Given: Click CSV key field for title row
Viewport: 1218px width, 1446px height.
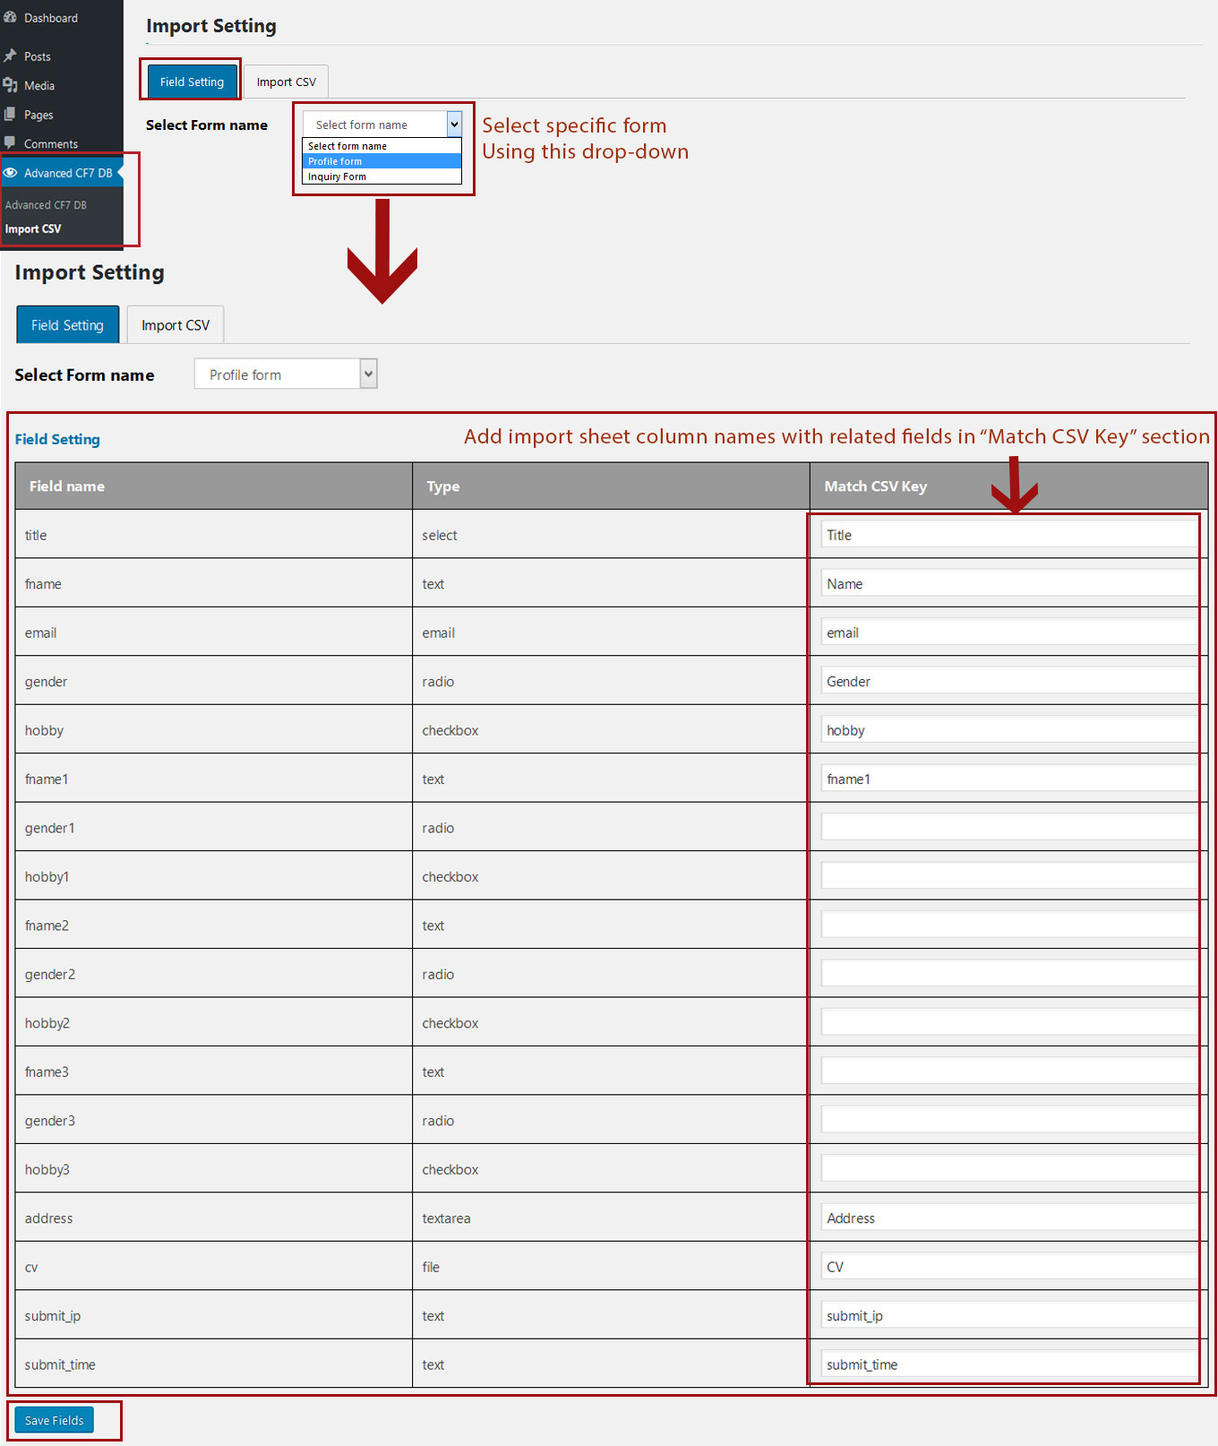Looking at the screenshot, I should click(1009, 535).
